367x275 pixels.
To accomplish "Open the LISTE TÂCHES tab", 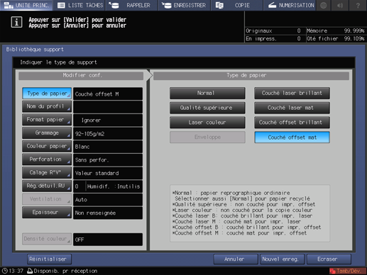I will 80,5.
